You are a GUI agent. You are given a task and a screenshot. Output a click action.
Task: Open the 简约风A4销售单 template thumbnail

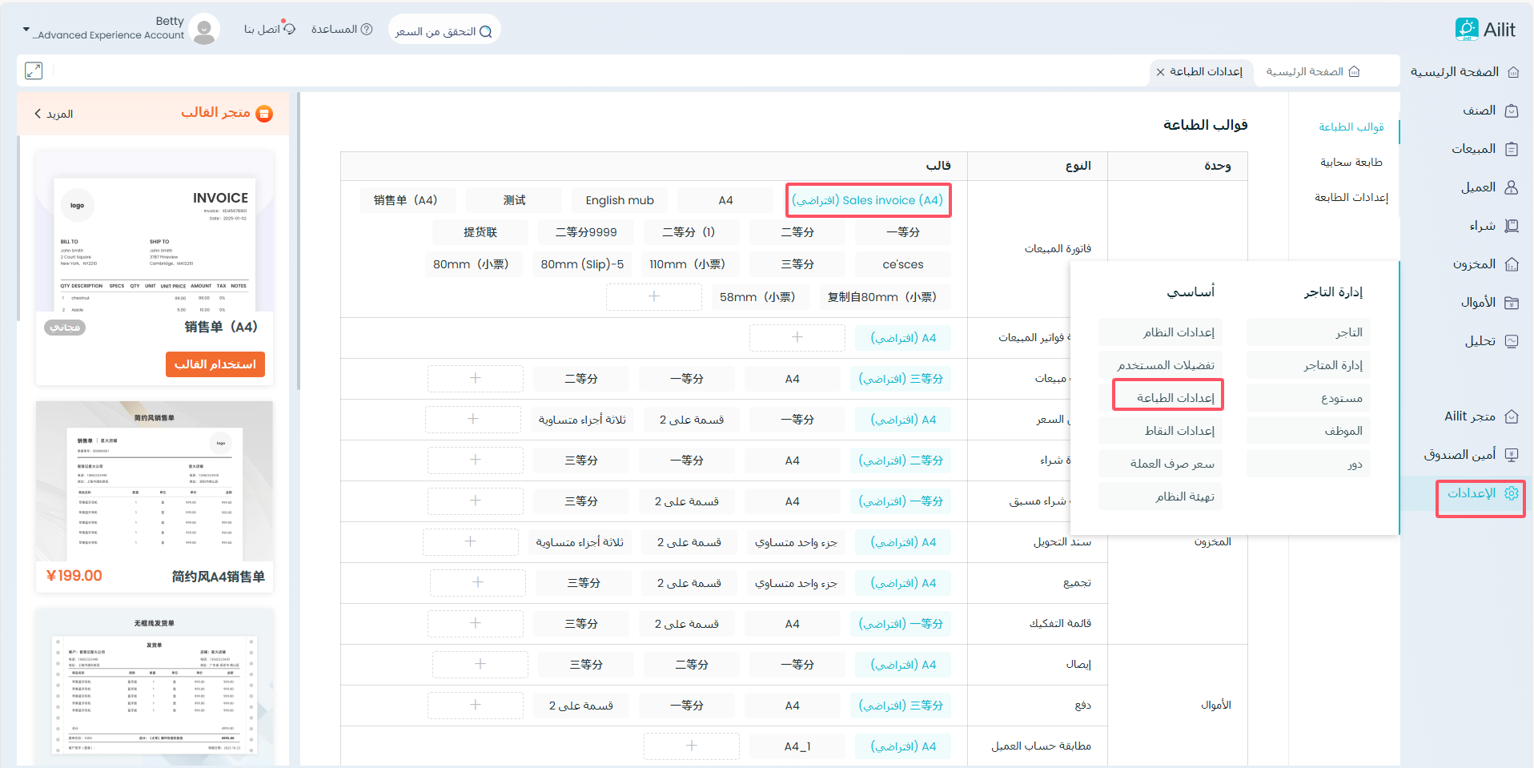155,481
